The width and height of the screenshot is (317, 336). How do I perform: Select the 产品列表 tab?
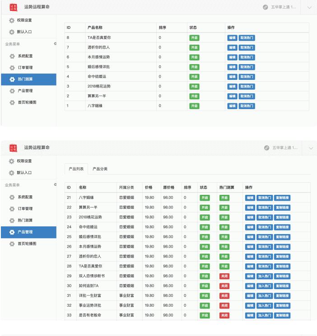click(x=76, y=169)
